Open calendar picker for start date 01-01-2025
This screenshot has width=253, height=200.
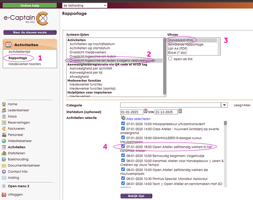145,111
